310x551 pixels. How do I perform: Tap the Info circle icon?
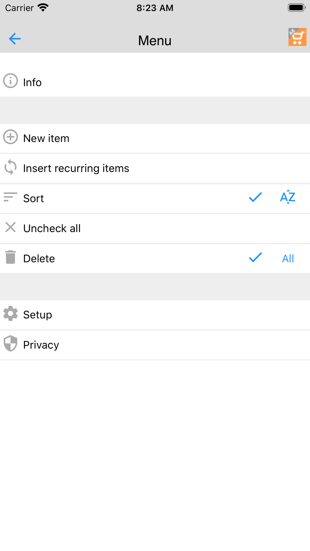(11, 81)
